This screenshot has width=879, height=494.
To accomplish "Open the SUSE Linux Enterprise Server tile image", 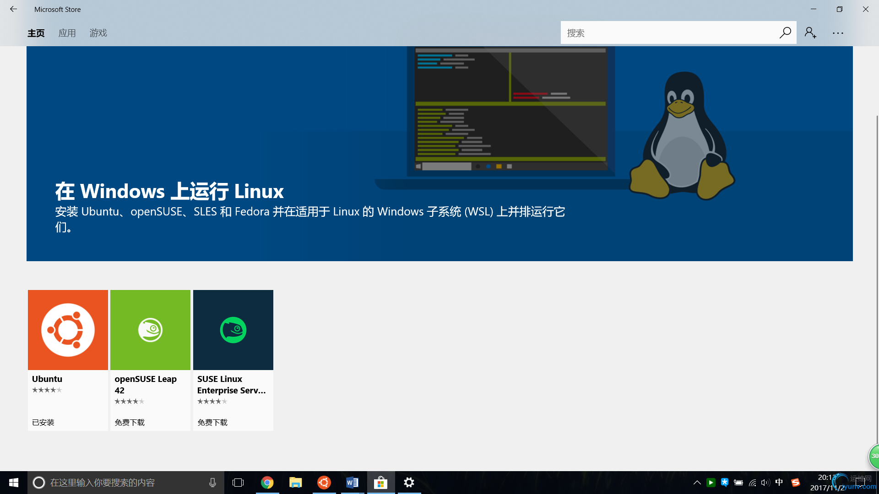I will point(233,330).
